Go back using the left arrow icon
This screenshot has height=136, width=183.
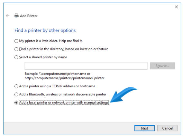pyautogui.click(x=8, y=15)
